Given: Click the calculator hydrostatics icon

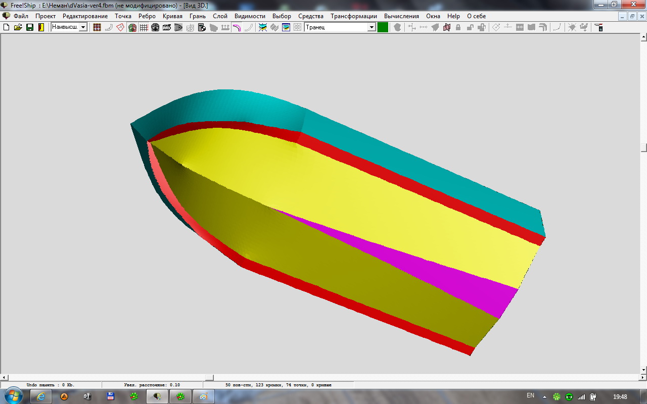Looking at the screenshot, I should click(202, 27).
